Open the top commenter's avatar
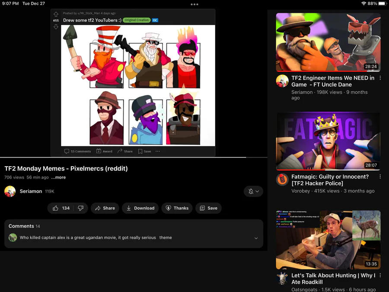 (13, 237)
